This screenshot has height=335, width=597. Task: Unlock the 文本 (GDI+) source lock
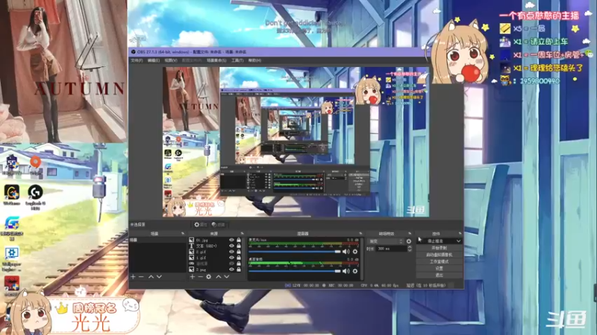239,246
